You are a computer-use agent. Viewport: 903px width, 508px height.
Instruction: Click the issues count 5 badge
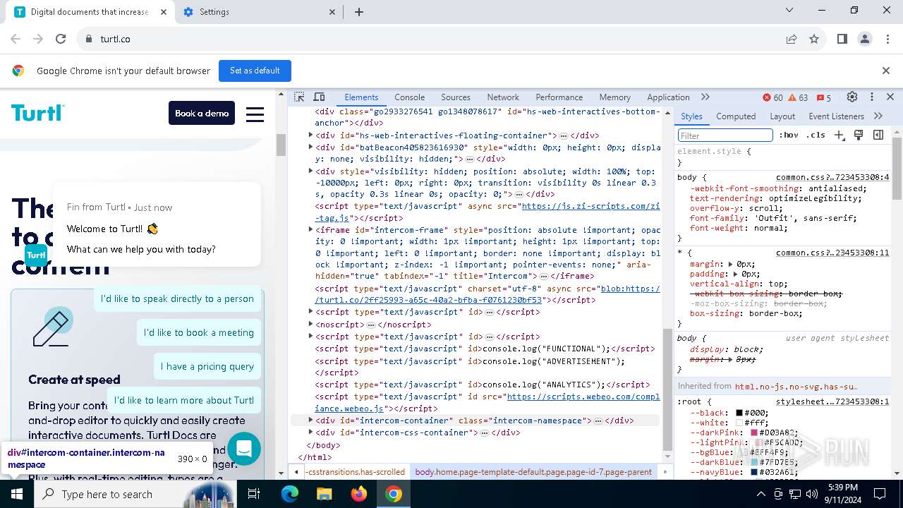(x=824, y=97)
